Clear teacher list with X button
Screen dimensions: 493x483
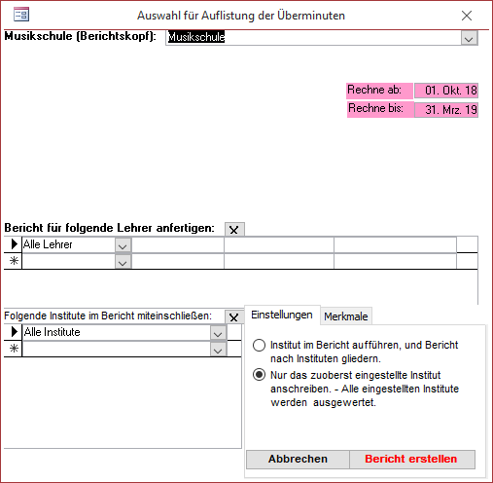click(x=234, y=230)
